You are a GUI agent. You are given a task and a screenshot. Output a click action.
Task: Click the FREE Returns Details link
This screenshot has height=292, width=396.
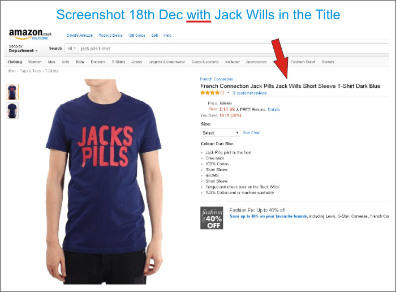click(x=274, y=109)
